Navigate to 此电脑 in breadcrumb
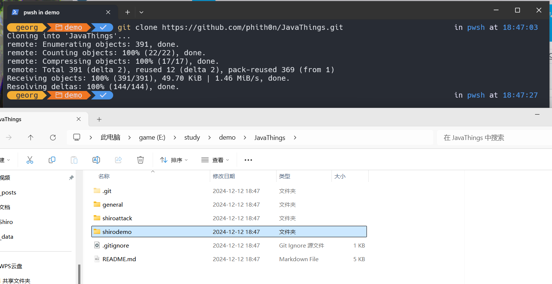Image resolution: width=552 pixels, height=284 pixels. (x=111, y=137)
